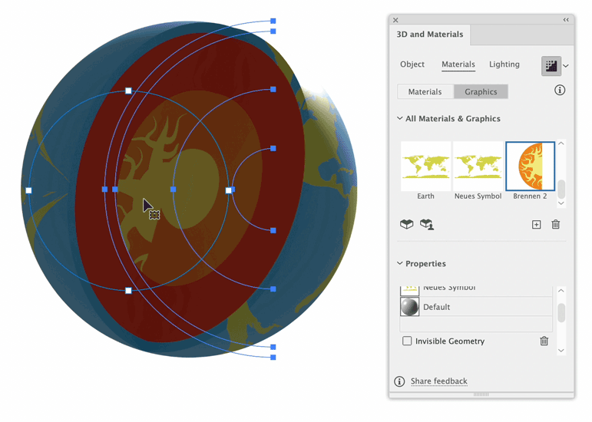592x422 pixels.
Task: Click the box-with-person community materials icon
Action: click(x=427, y=224)
